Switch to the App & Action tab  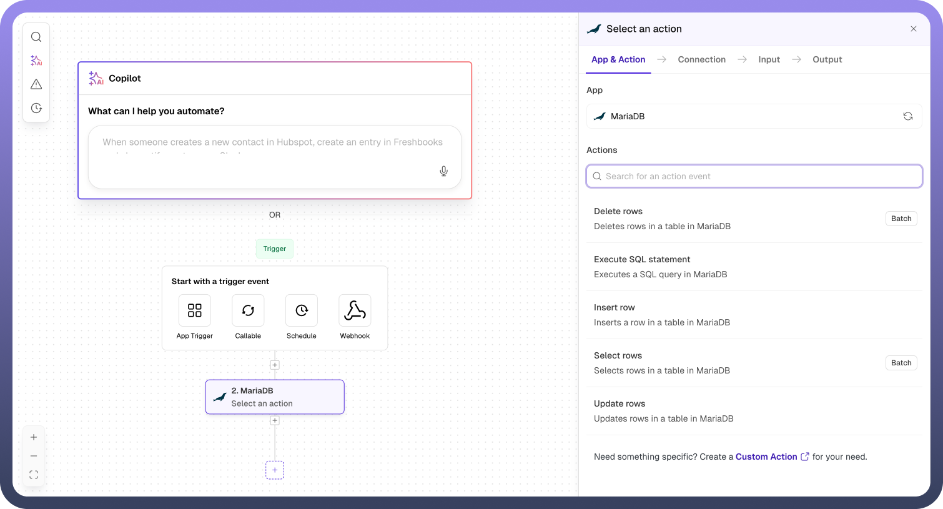coord(618,59)
